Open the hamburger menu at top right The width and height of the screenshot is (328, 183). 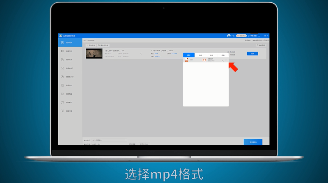(x=259, y=36)
